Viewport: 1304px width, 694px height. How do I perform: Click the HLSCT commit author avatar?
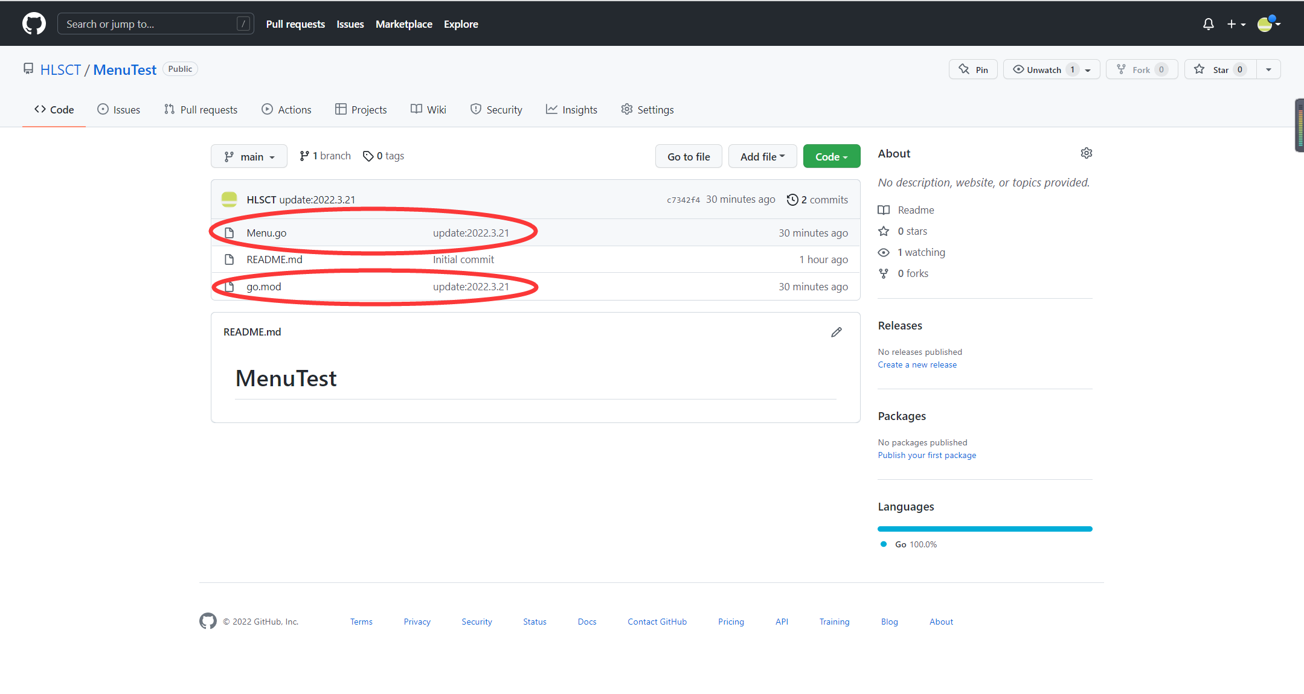click(x=229, y=199)
